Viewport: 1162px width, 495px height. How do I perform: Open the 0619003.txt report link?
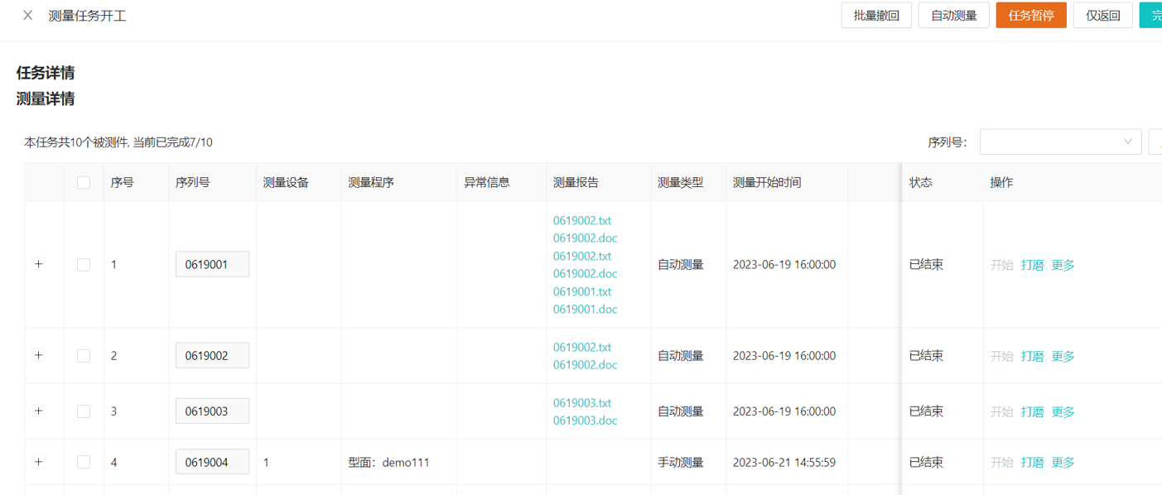(582, 403)
